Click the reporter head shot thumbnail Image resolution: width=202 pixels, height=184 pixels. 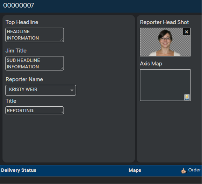(x=165, y=42)
